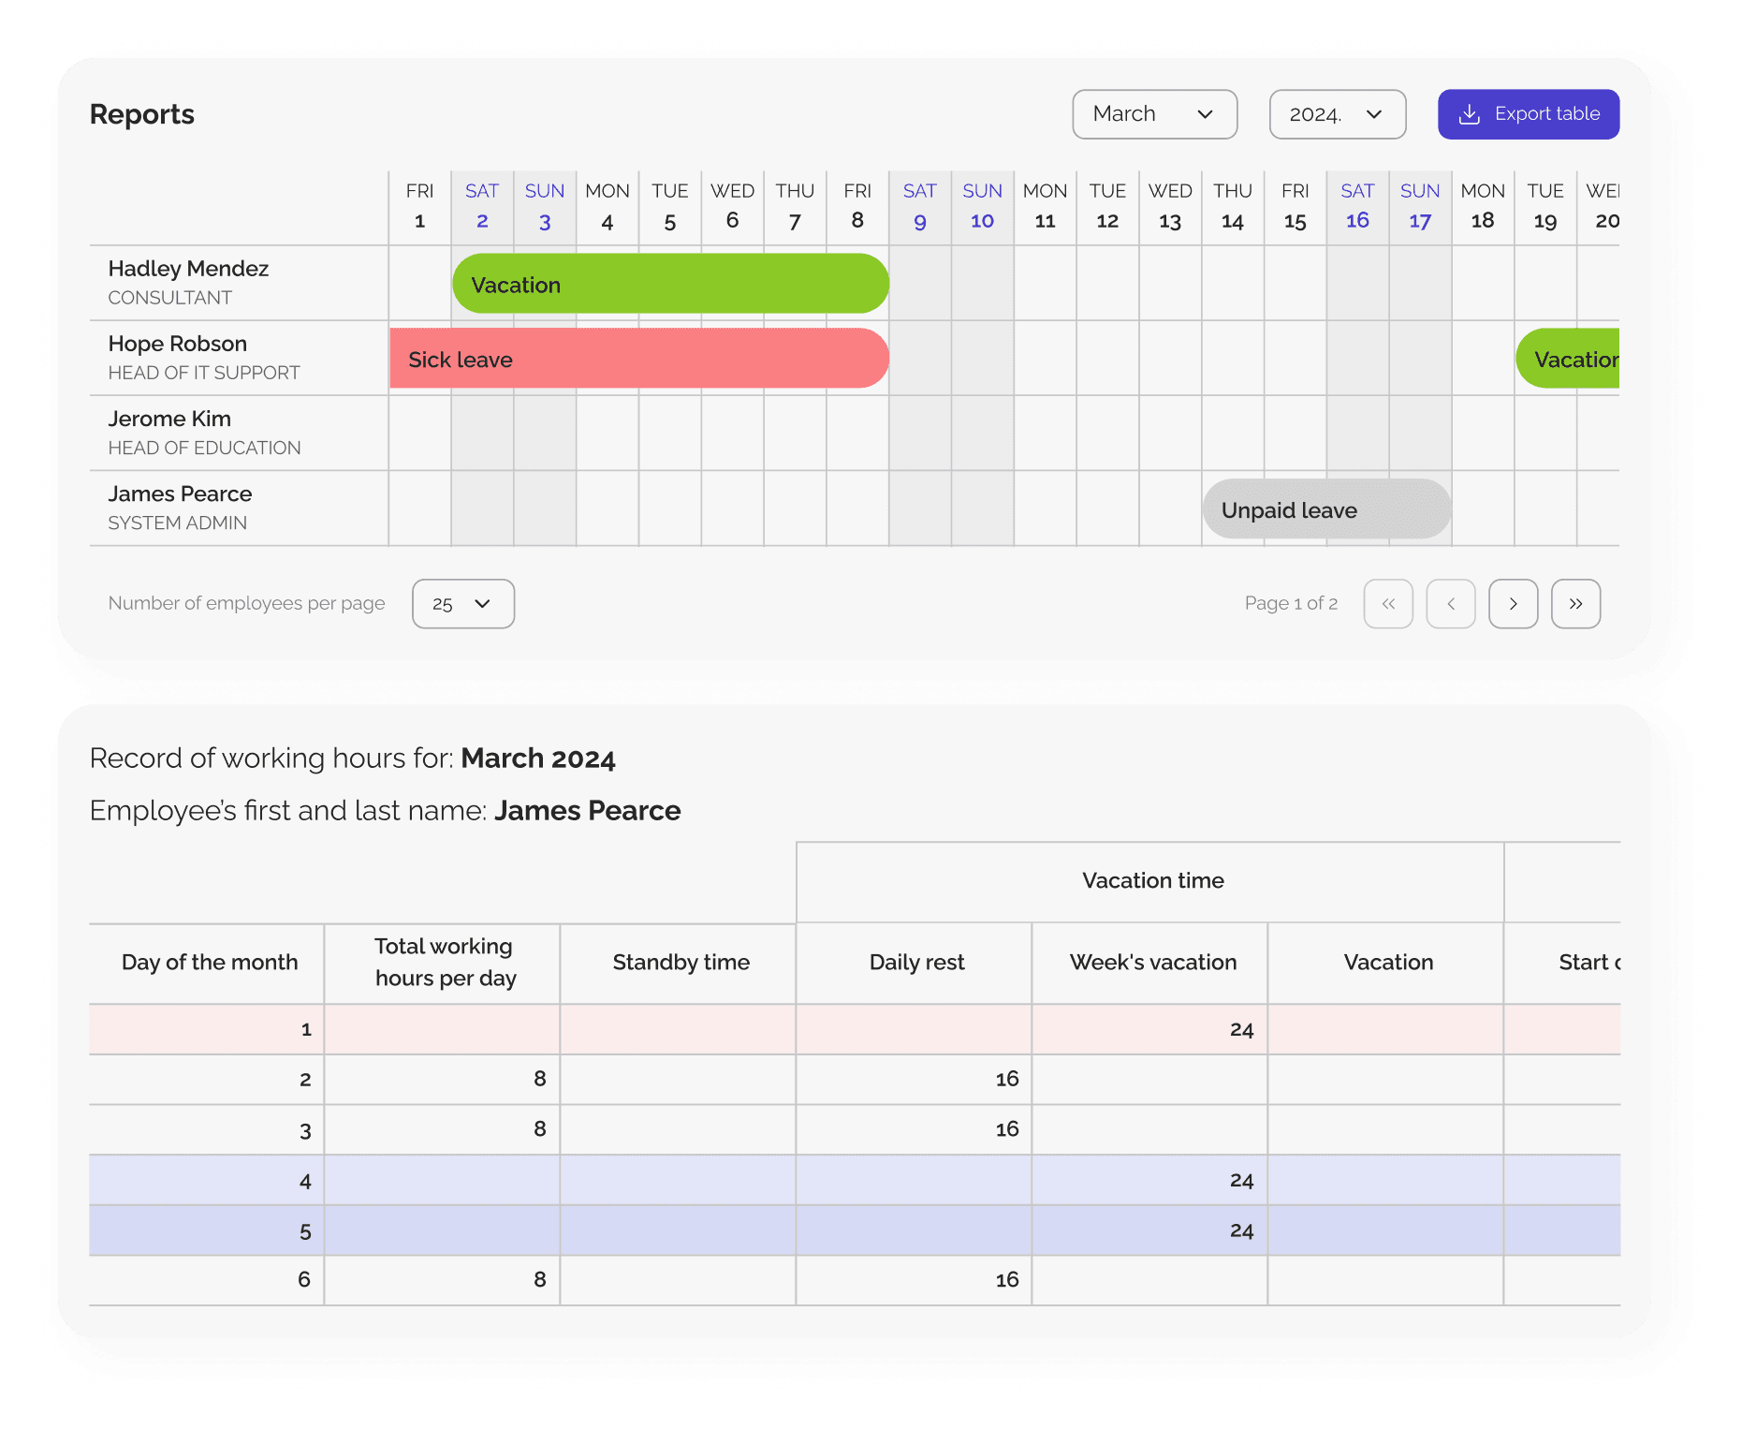Click Jerome Kim's employee name

[169, 419]
